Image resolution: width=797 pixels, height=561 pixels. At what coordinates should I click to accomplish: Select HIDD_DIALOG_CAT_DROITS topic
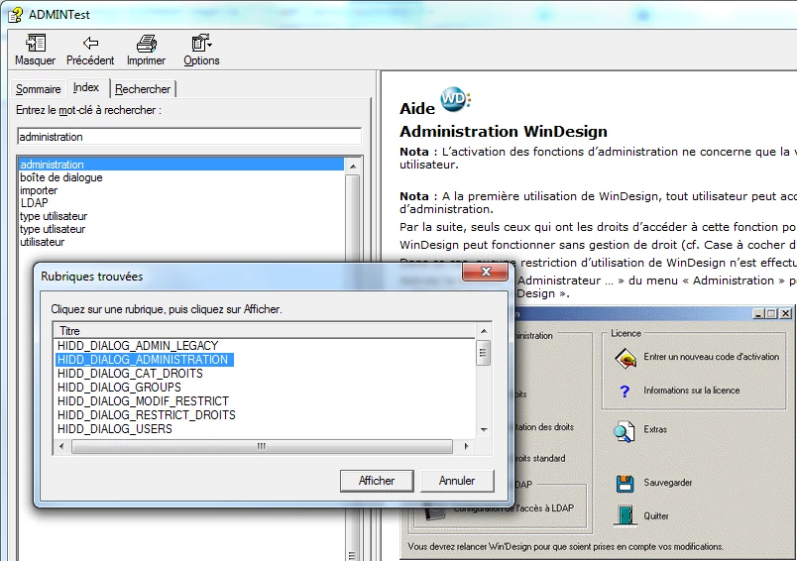[130, 374]
